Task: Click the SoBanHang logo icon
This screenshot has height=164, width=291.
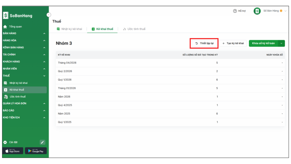Action: coord(6,16)
